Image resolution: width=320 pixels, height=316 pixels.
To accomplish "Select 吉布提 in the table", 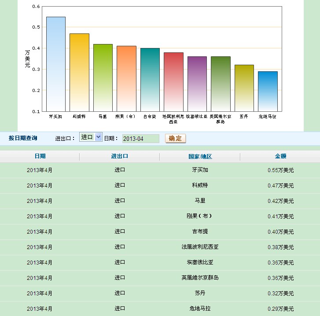I will coord(200,231).
